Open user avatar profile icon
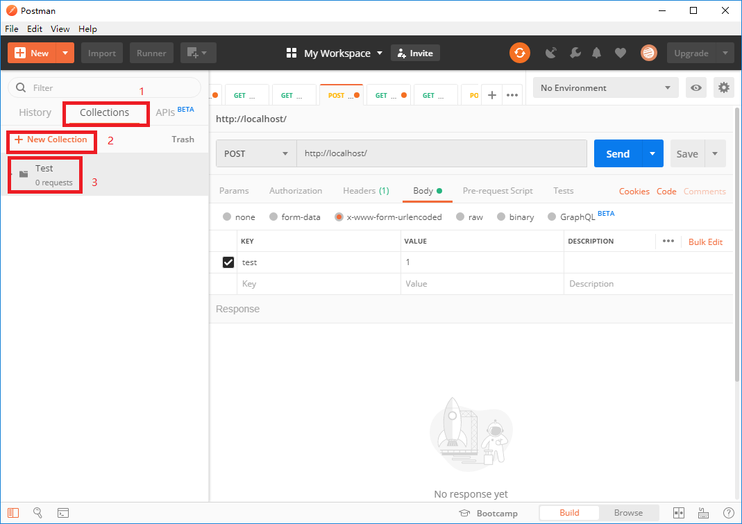742x524 pixels. point(649,53)
